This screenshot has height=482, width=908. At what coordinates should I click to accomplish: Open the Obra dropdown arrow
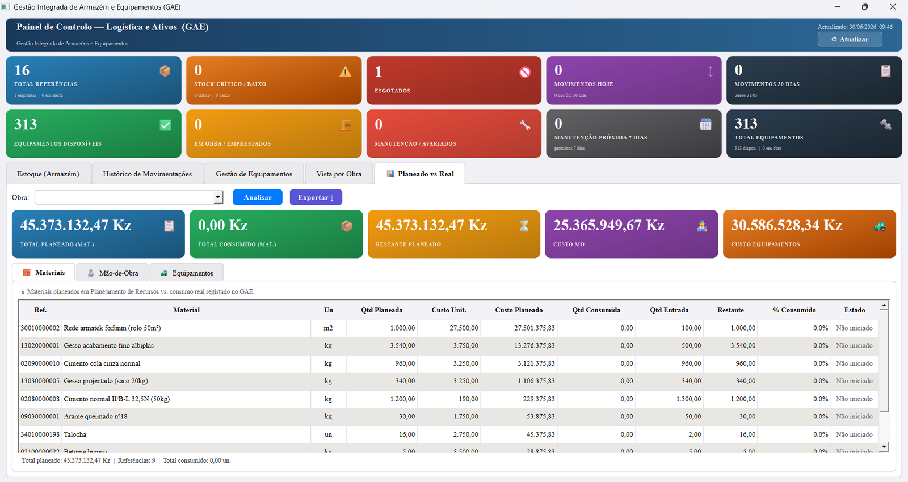click(x=218, y=197)
